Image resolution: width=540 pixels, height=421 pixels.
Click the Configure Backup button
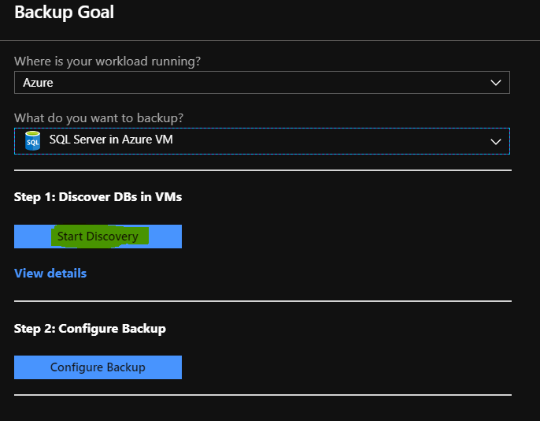tap(98, 367)
